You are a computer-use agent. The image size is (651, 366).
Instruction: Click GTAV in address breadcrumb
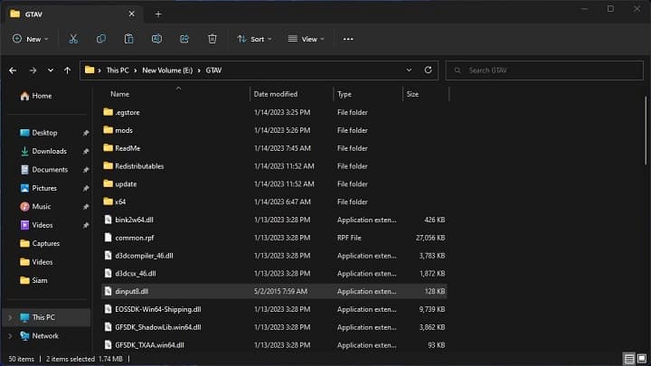[213, 70]
